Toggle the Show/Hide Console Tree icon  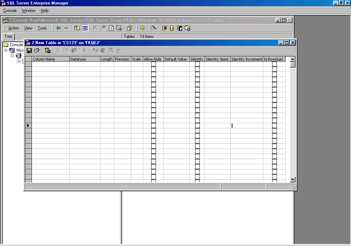tap(85, 28)
